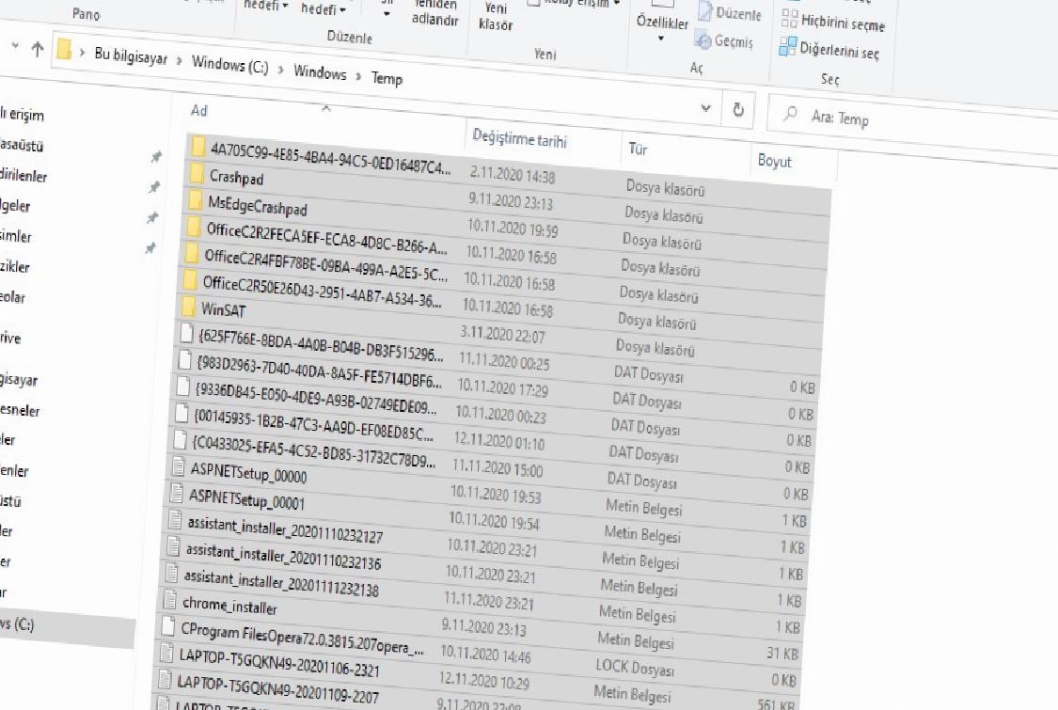Click the '{C0433025-EFA5' DAT file icon

tap(181, 439)
